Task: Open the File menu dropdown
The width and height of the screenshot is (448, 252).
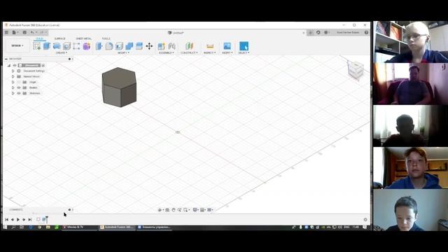Action: (15, 33)
